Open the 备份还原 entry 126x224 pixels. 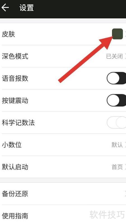pos(63,194)
